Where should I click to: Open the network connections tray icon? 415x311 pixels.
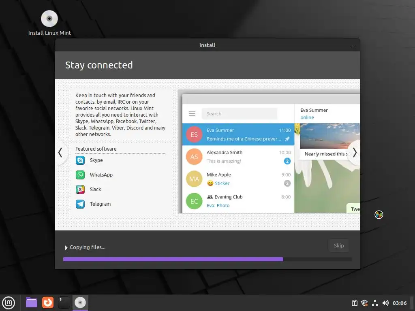click(375, 303)
